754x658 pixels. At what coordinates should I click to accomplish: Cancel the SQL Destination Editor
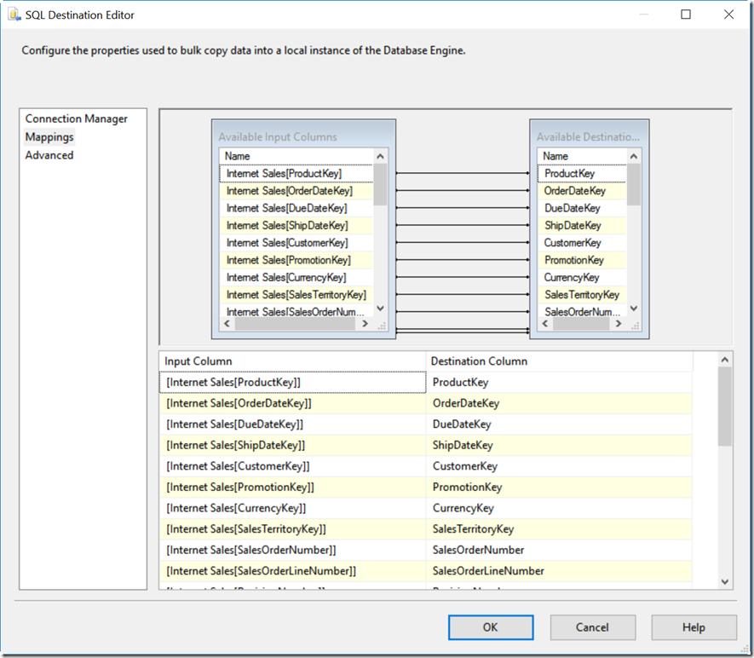[592, 627]
